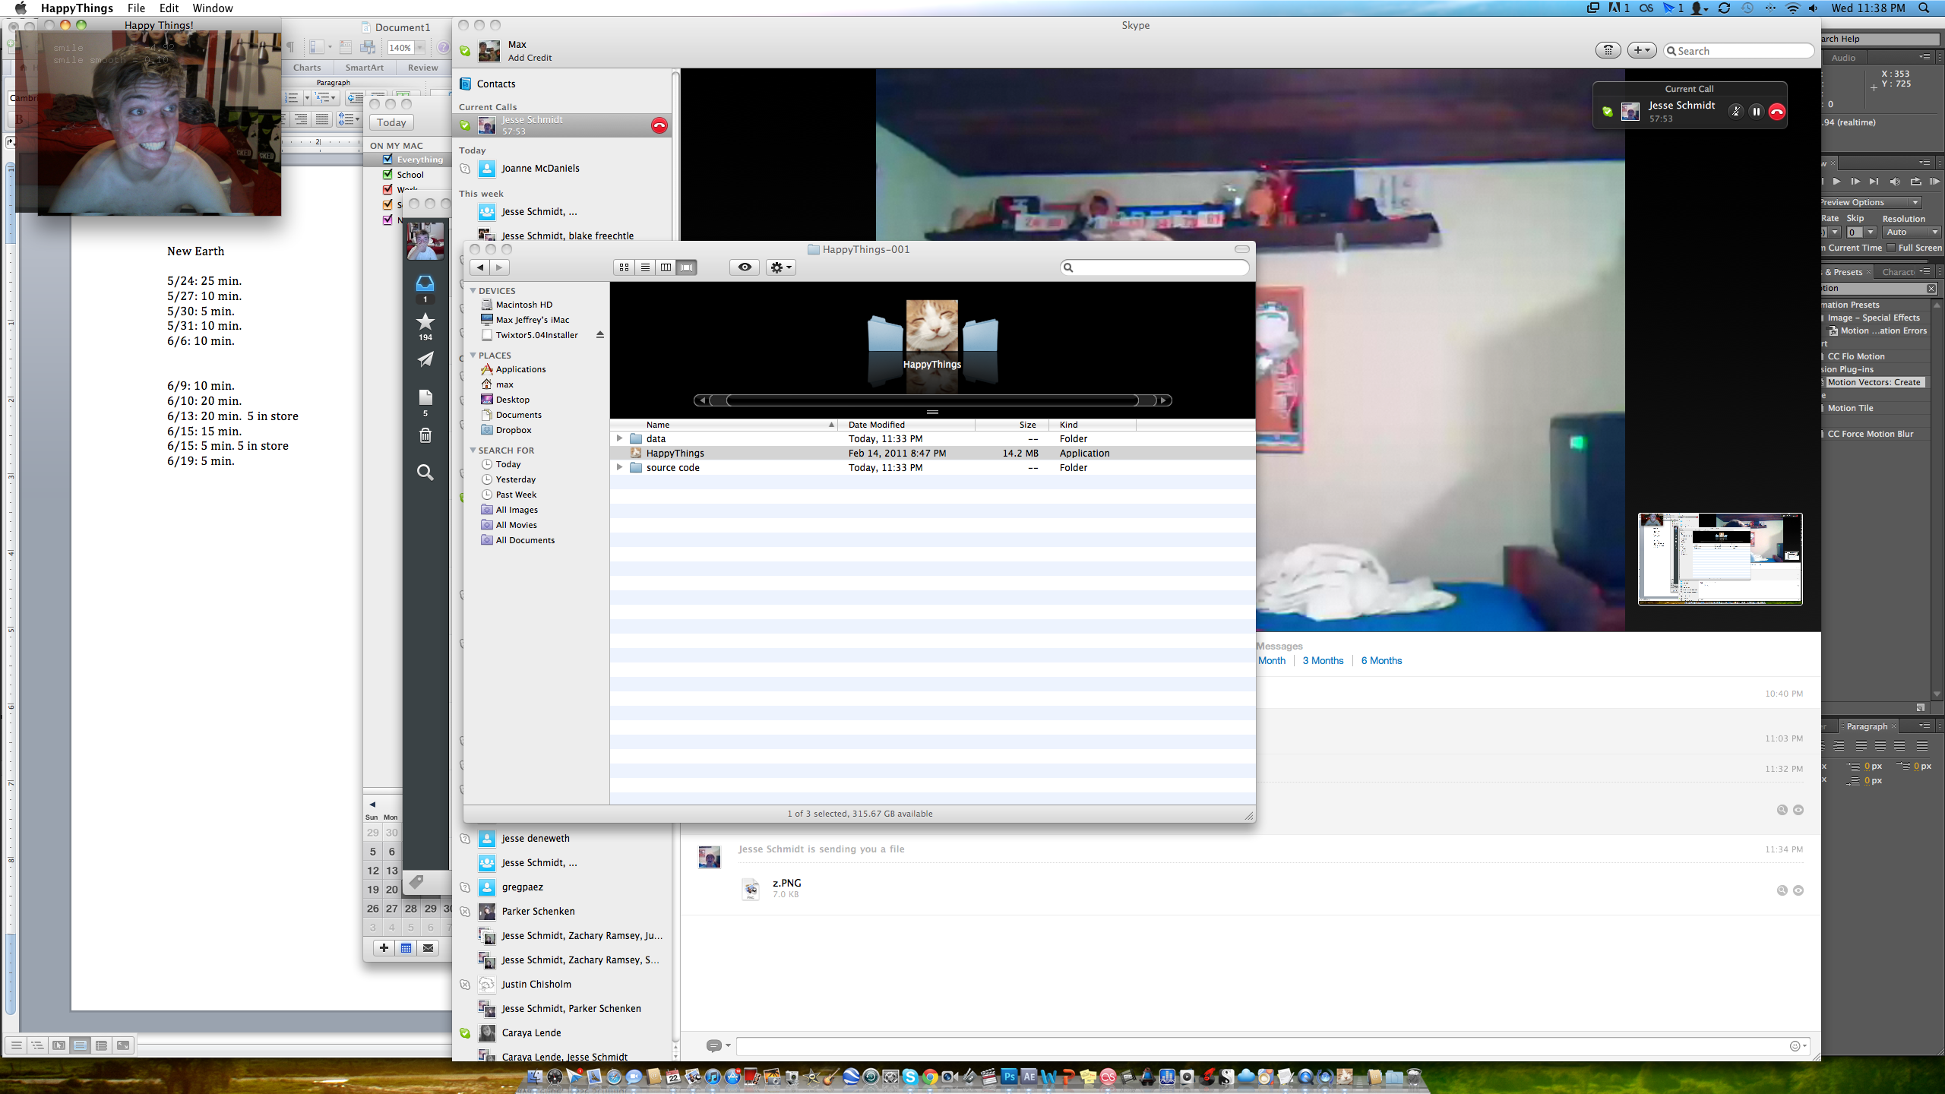Toggle the purple calendar checkbox
The height and width of the screenshot is (1094, 1945).
point(387,220)
